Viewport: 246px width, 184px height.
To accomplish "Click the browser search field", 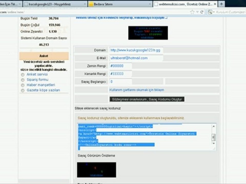I will [230, 12].
